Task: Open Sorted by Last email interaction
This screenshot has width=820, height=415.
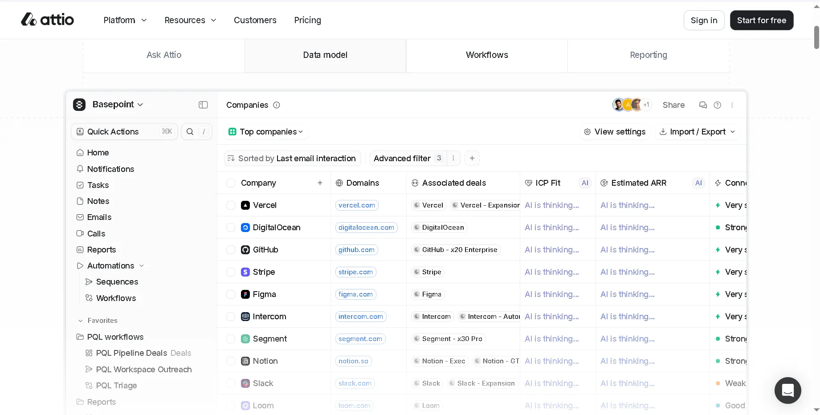Action: [292, 158]
